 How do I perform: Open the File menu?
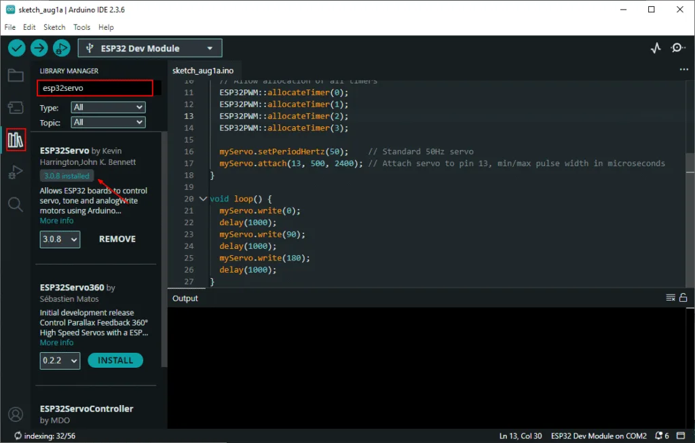10,27
